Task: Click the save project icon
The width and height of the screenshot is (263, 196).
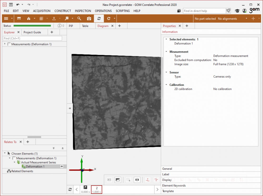Action: click(x=11, y=5)
